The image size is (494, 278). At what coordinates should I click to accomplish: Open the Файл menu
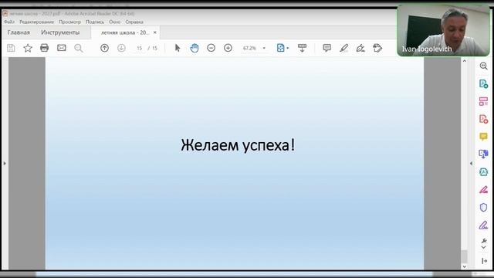(9, 22)
